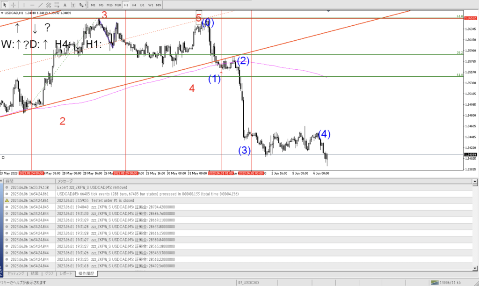The width and height of the screenshot is (479, 286).
Task: Activate the crosshair tool
Action: [x=13, y=5]
